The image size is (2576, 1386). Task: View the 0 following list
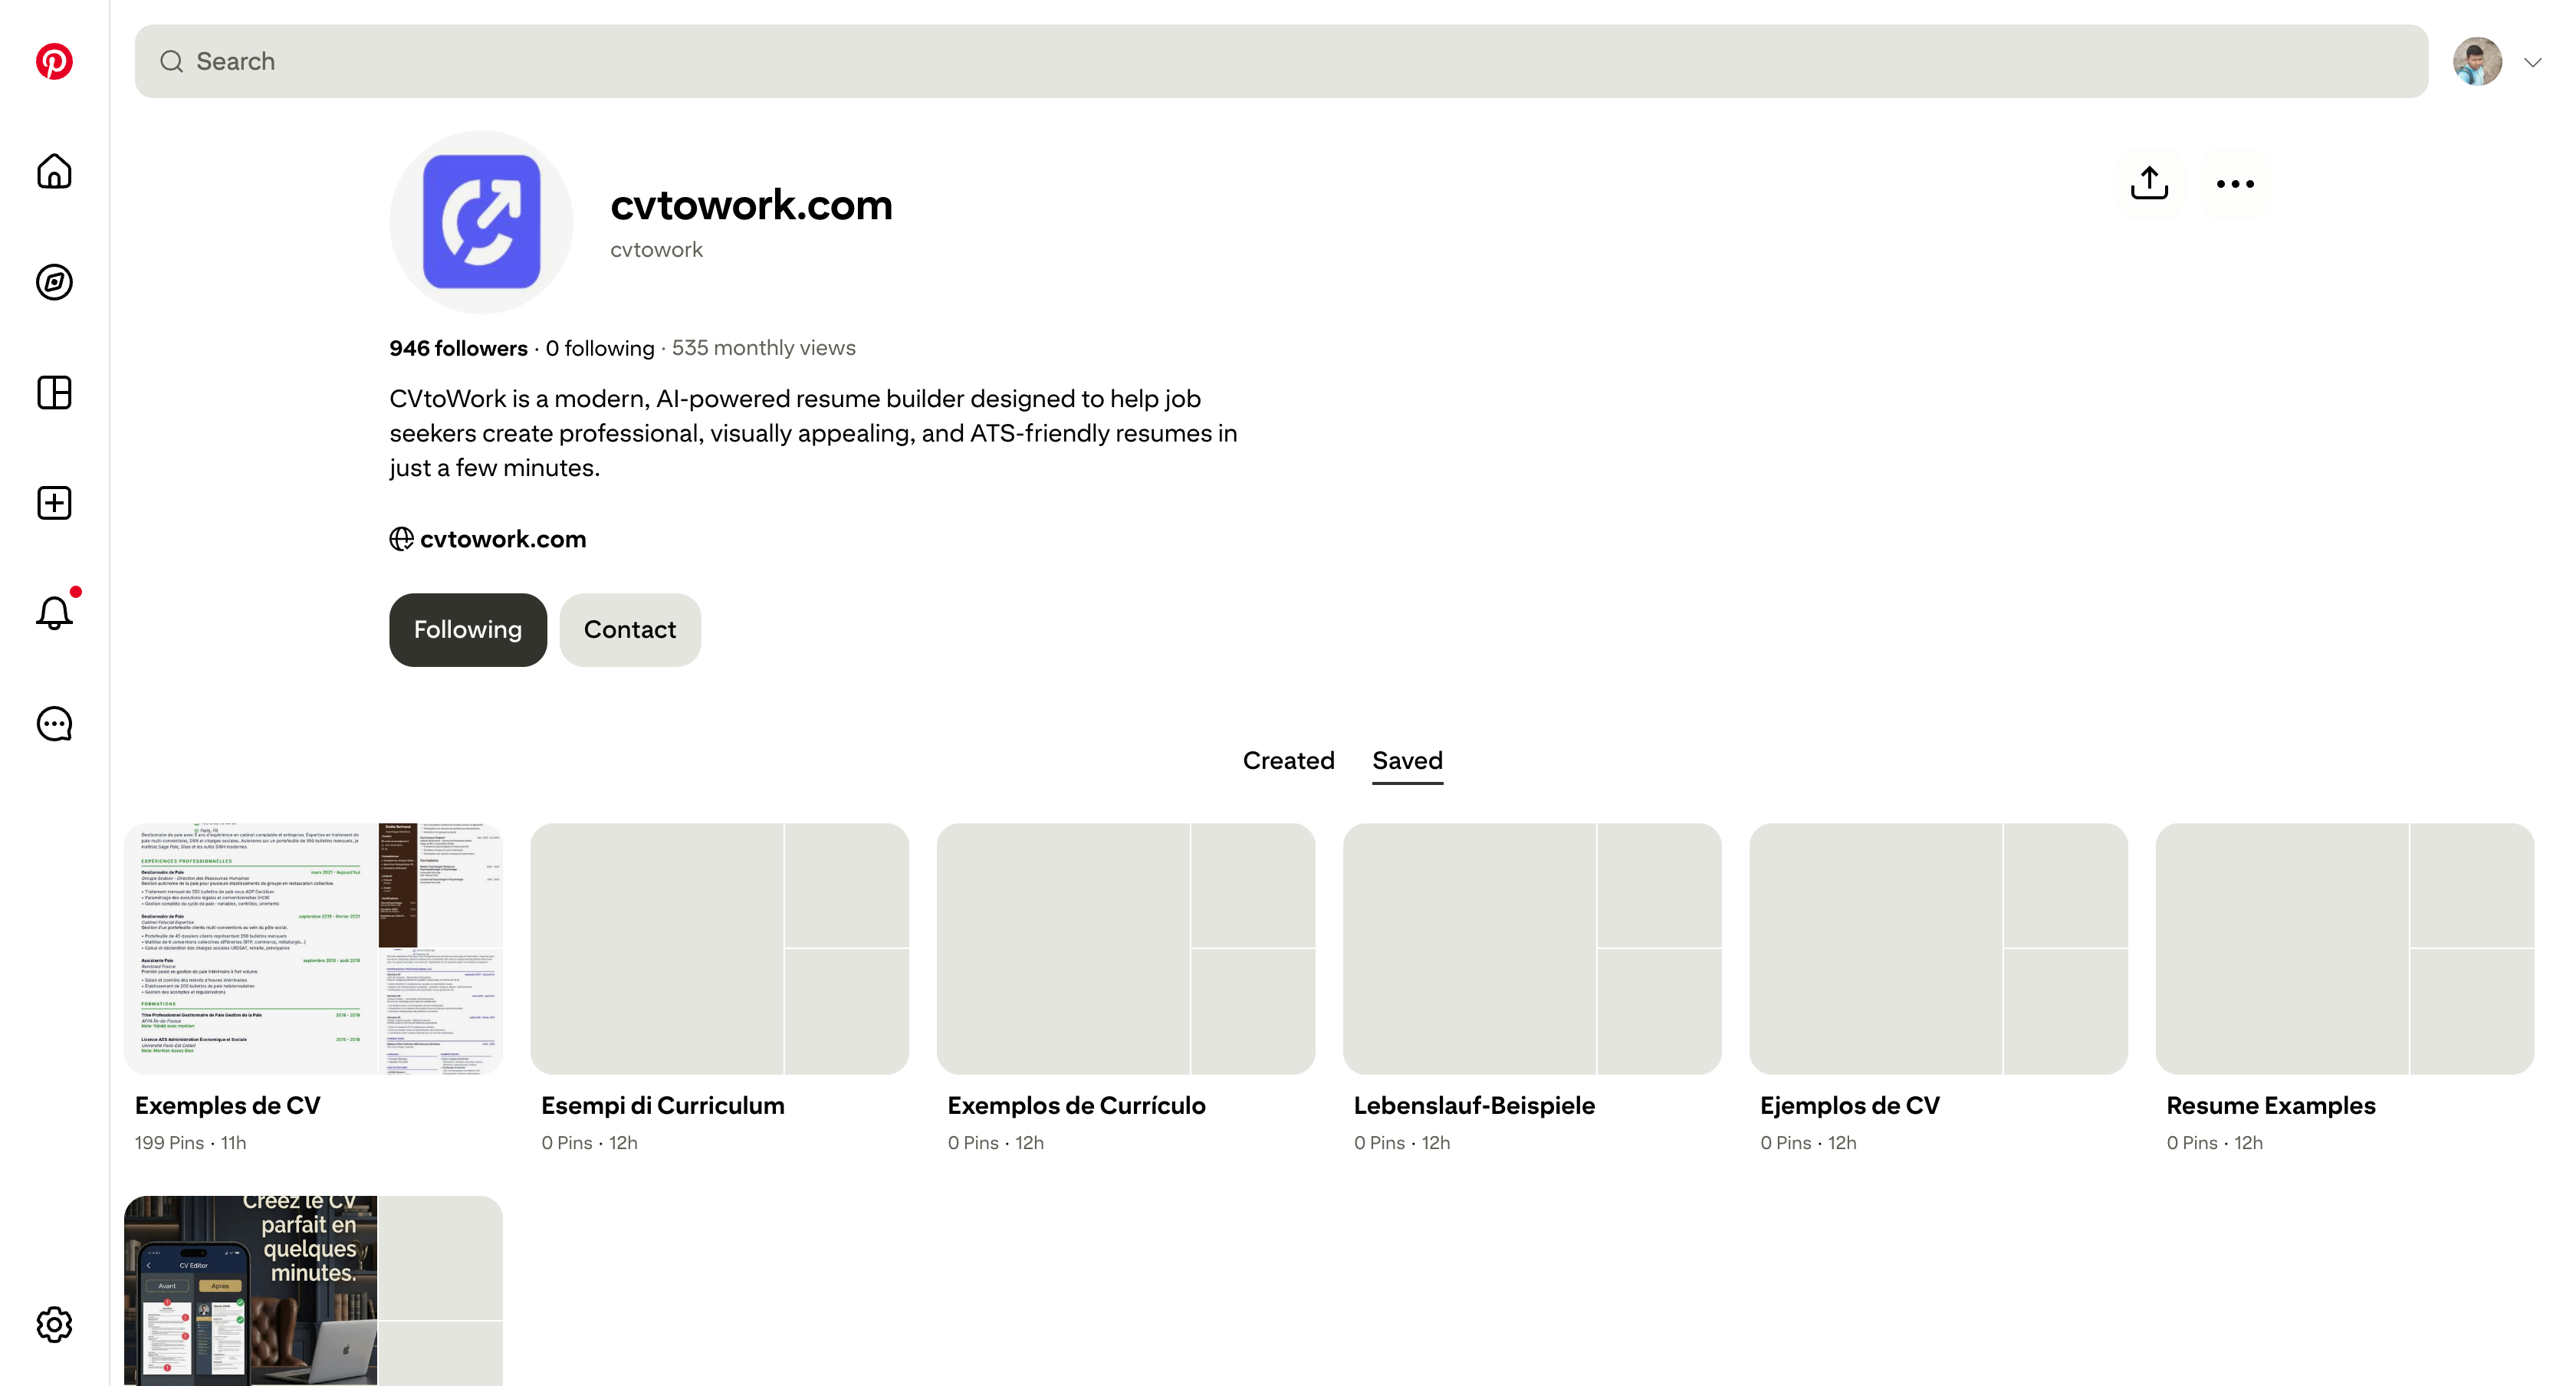point(600,348)
